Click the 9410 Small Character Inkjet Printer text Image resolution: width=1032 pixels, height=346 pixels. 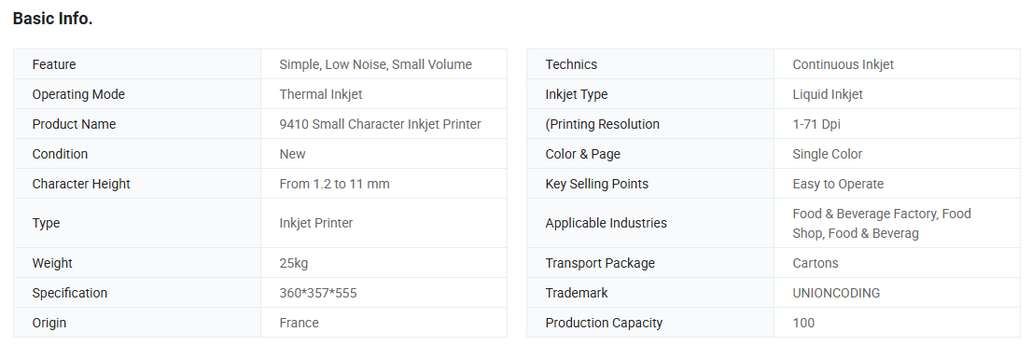coord(380,124)
